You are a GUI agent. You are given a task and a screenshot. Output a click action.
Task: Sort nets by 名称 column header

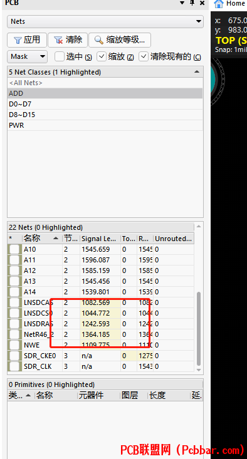point(42,239)
